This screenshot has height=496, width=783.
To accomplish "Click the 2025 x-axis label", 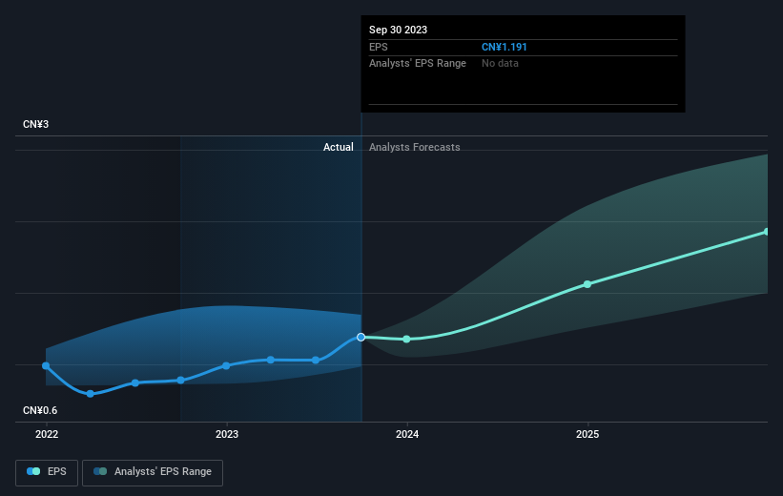I will click(587, 434).
